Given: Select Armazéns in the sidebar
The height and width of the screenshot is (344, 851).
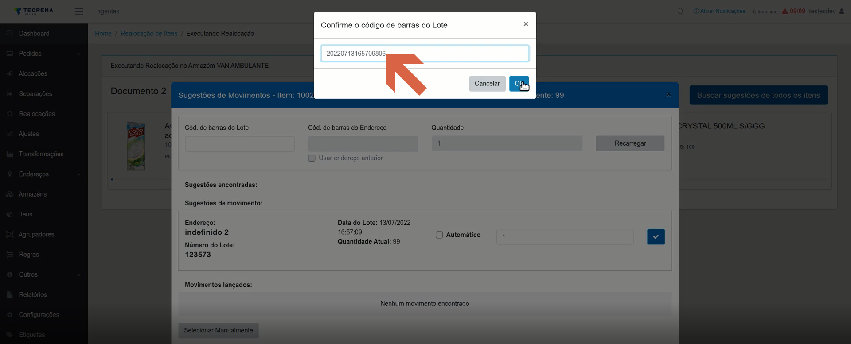Looking at the screenshot, I should click(x=32, y=194).
